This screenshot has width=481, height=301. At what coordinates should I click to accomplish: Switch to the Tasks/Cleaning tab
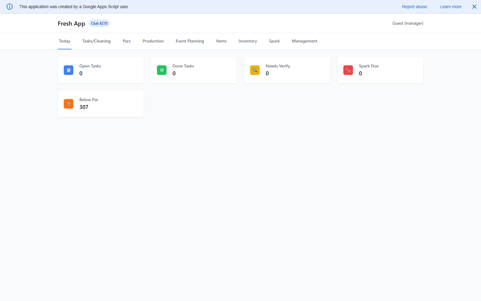pyautogui.click(x=96, y=41)
